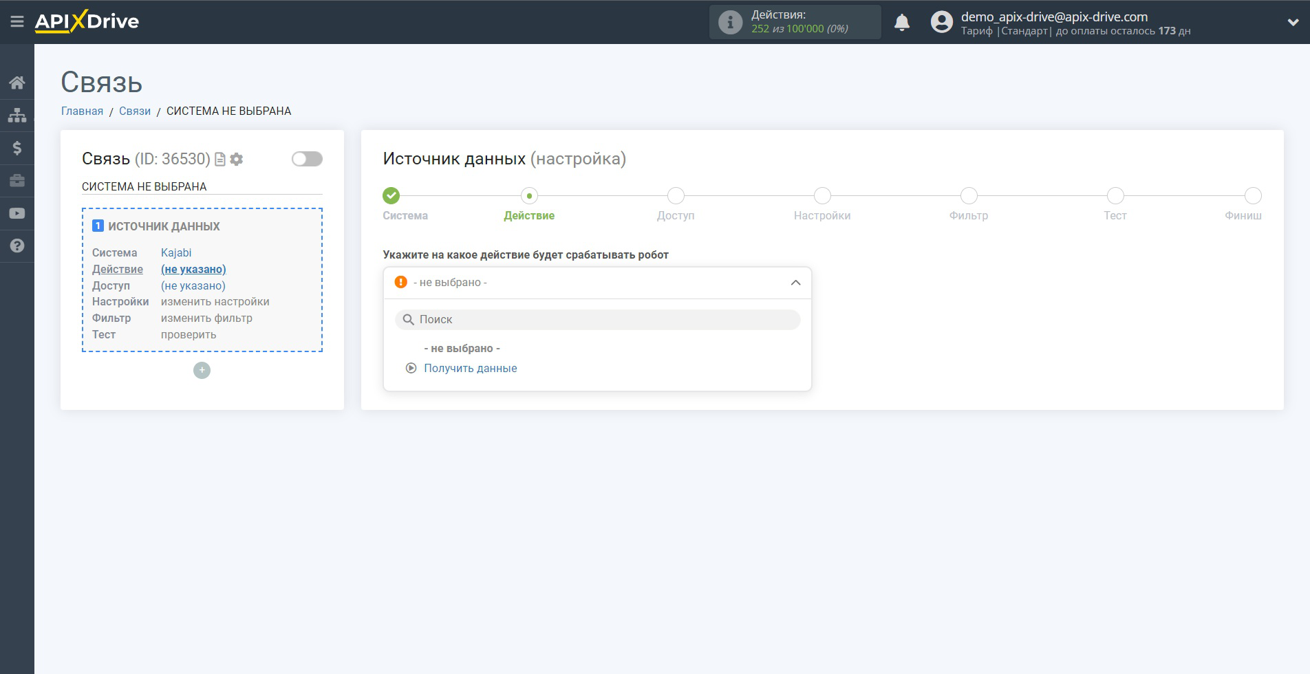Click the Действие '(не указано)' link
The height and width of the screenshot is (674, 1310).
[x=193, y=269]
